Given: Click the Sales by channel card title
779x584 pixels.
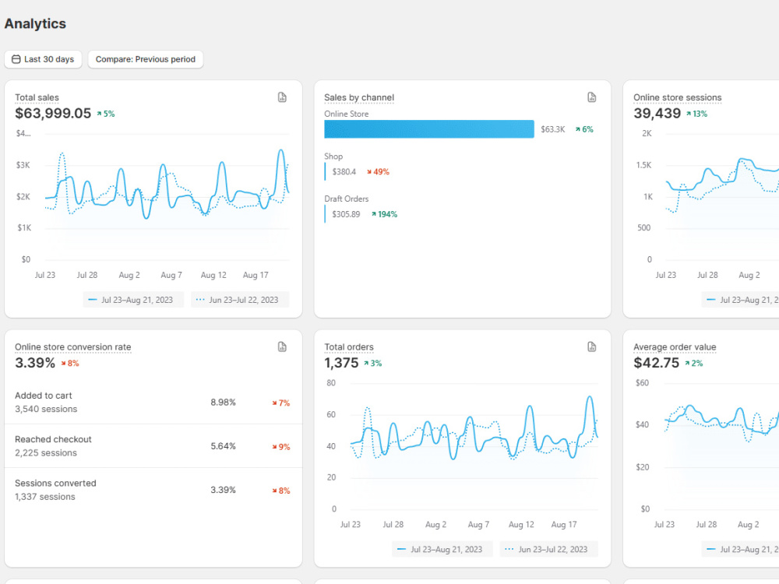Looking at the screenshot, I should pos(359,97).
